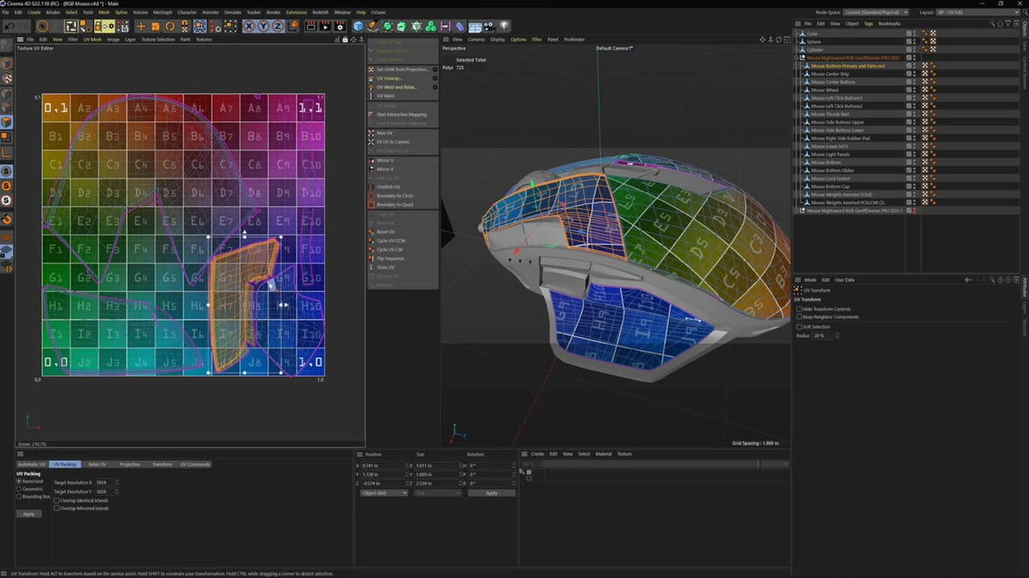Click the Undo arrow in the top toolbar
This screenshot has width=1029, height=578.
[9, 26]
